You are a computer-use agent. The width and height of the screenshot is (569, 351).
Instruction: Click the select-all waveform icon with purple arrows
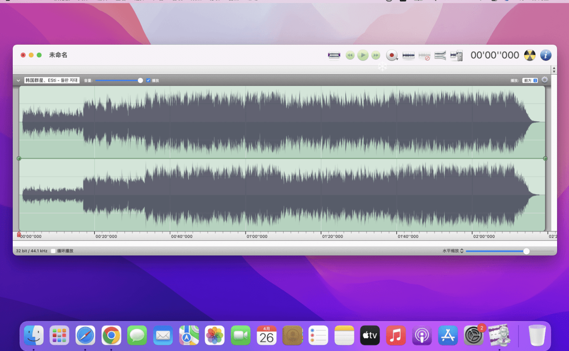[334, 55]
